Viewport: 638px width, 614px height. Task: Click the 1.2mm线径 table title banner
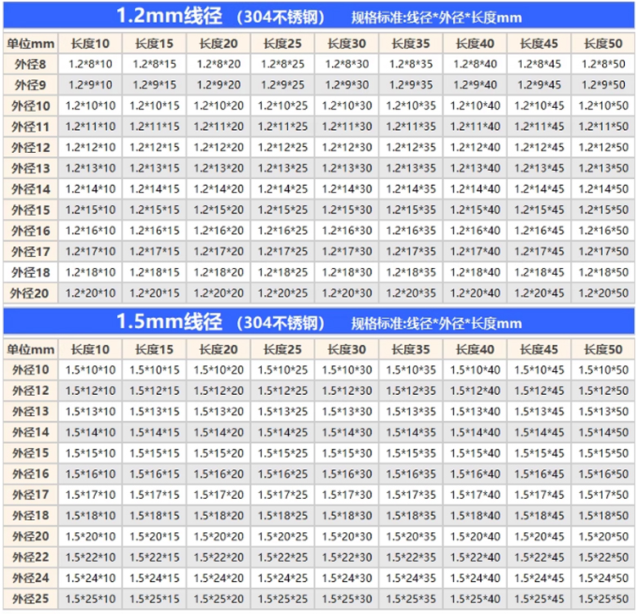point(318,16)
